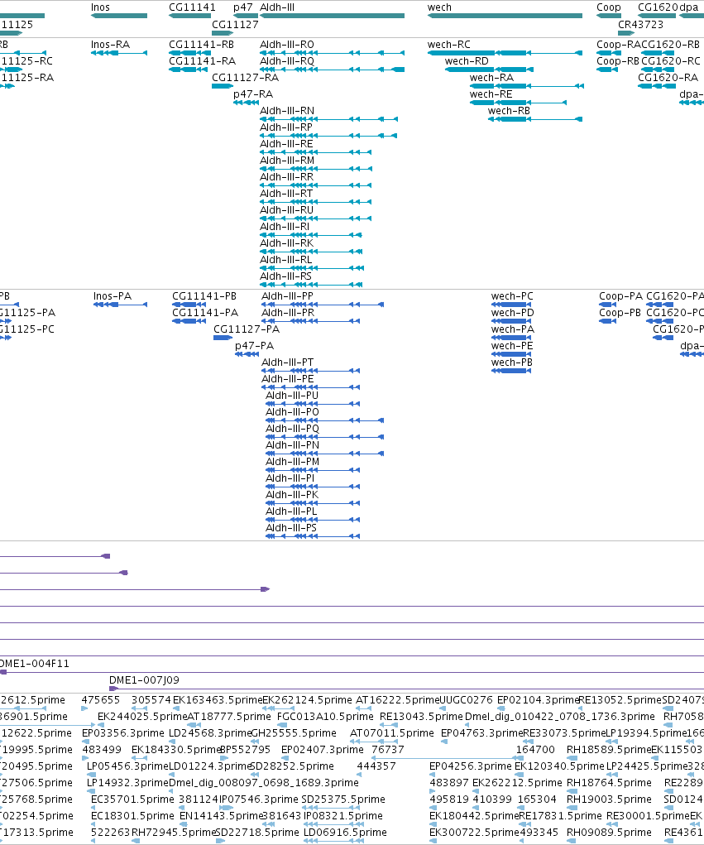Select transcript p47-RA
704x845 pixels.
coord(253,94)
